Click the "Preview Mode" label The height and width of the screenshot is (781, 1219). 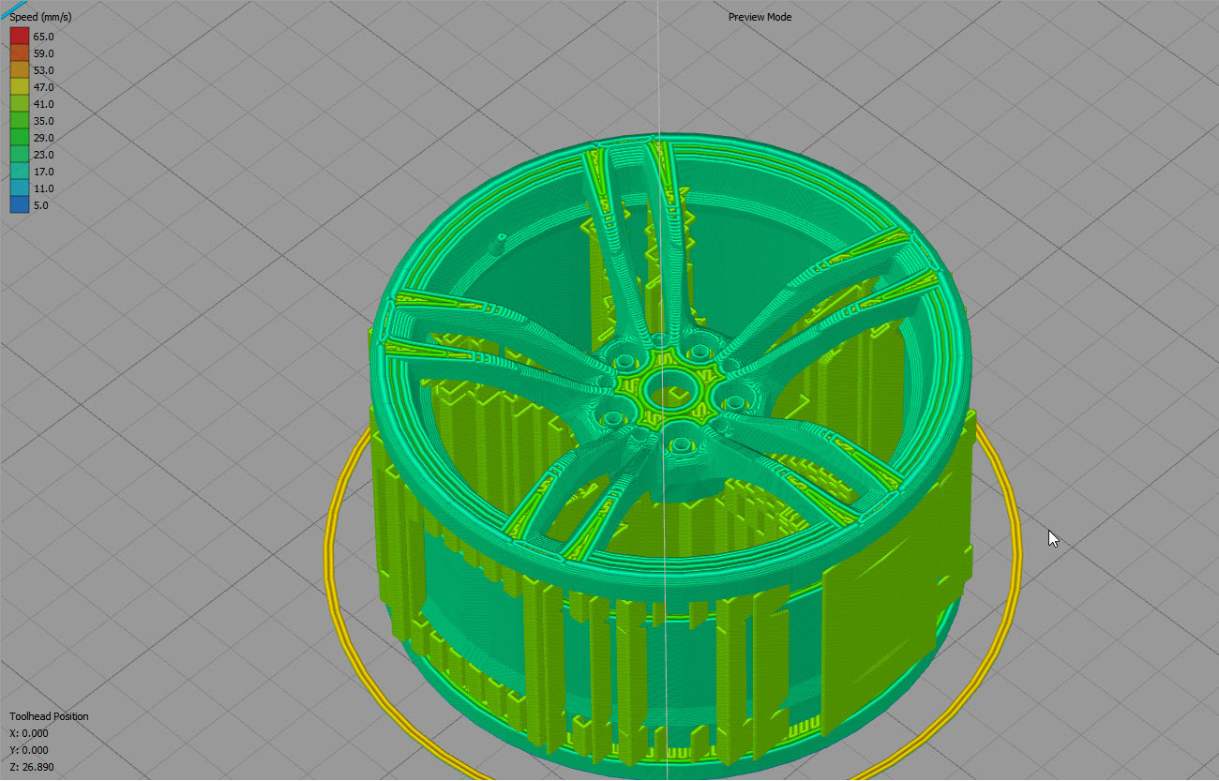tap(760, 17)
